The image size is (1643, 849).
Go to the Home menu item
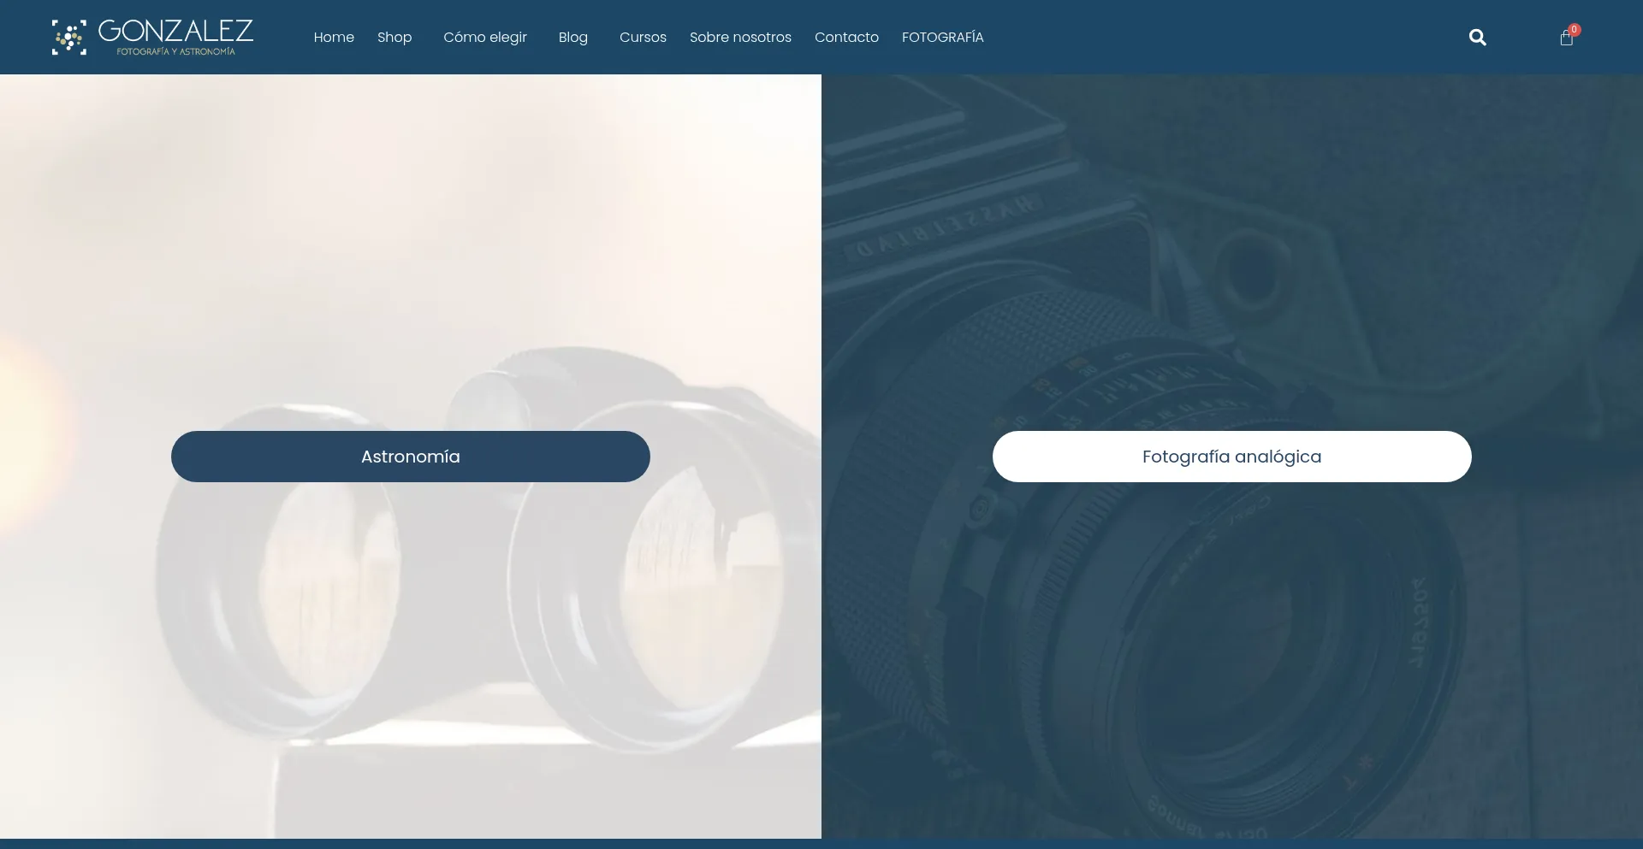click(334, 38)
